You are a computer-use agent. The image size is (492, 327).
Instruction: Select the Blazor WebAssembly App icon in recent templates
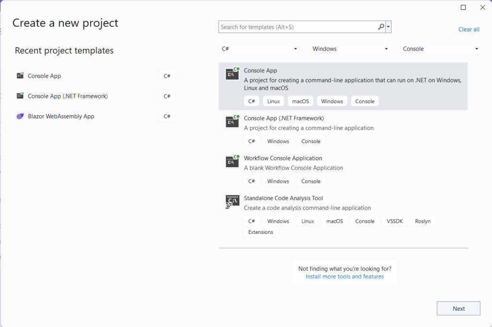pos(20,116)
